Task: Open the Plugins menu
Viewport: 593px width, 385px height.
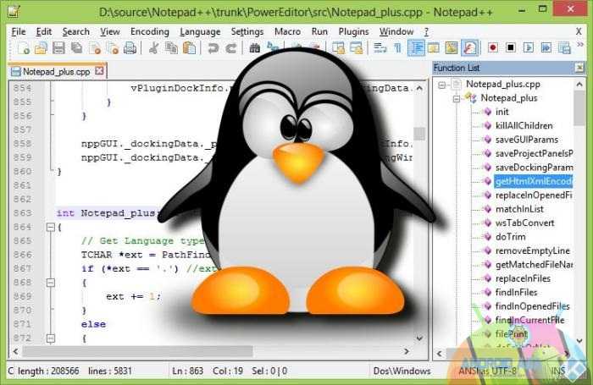Action: click(353, 32)
